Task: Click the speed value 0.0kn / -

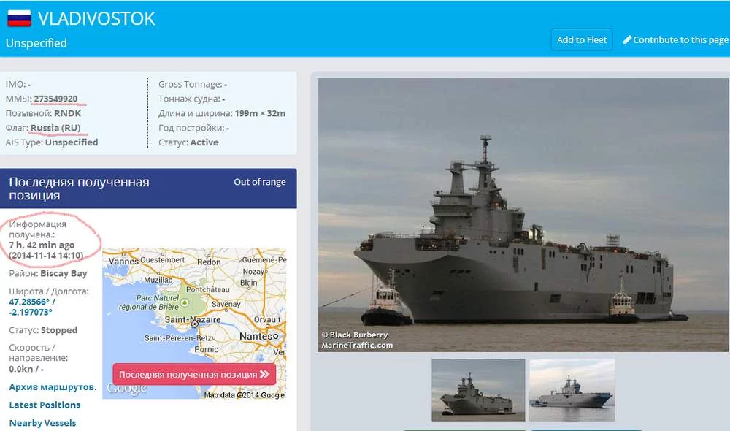Action: (x=26, y=369)
